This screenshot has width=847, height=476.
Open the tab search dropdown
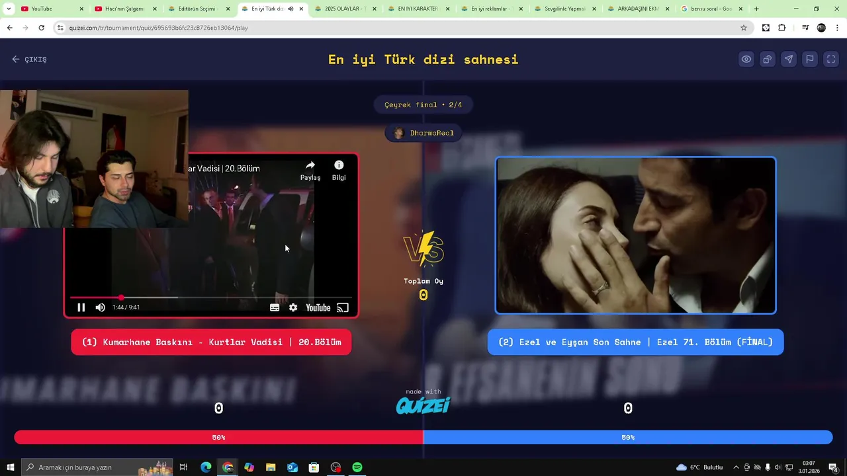(9, 9)
